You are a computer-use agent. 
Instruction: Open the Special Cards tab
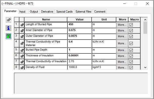[x=64, y=12]
